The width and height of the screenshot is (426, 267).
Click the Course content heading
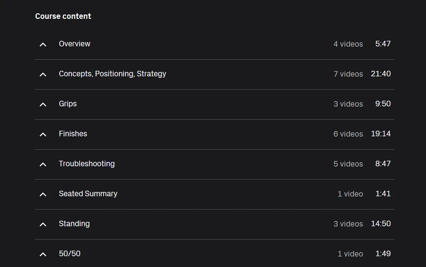pyautogui.click(x=63, y=16)
